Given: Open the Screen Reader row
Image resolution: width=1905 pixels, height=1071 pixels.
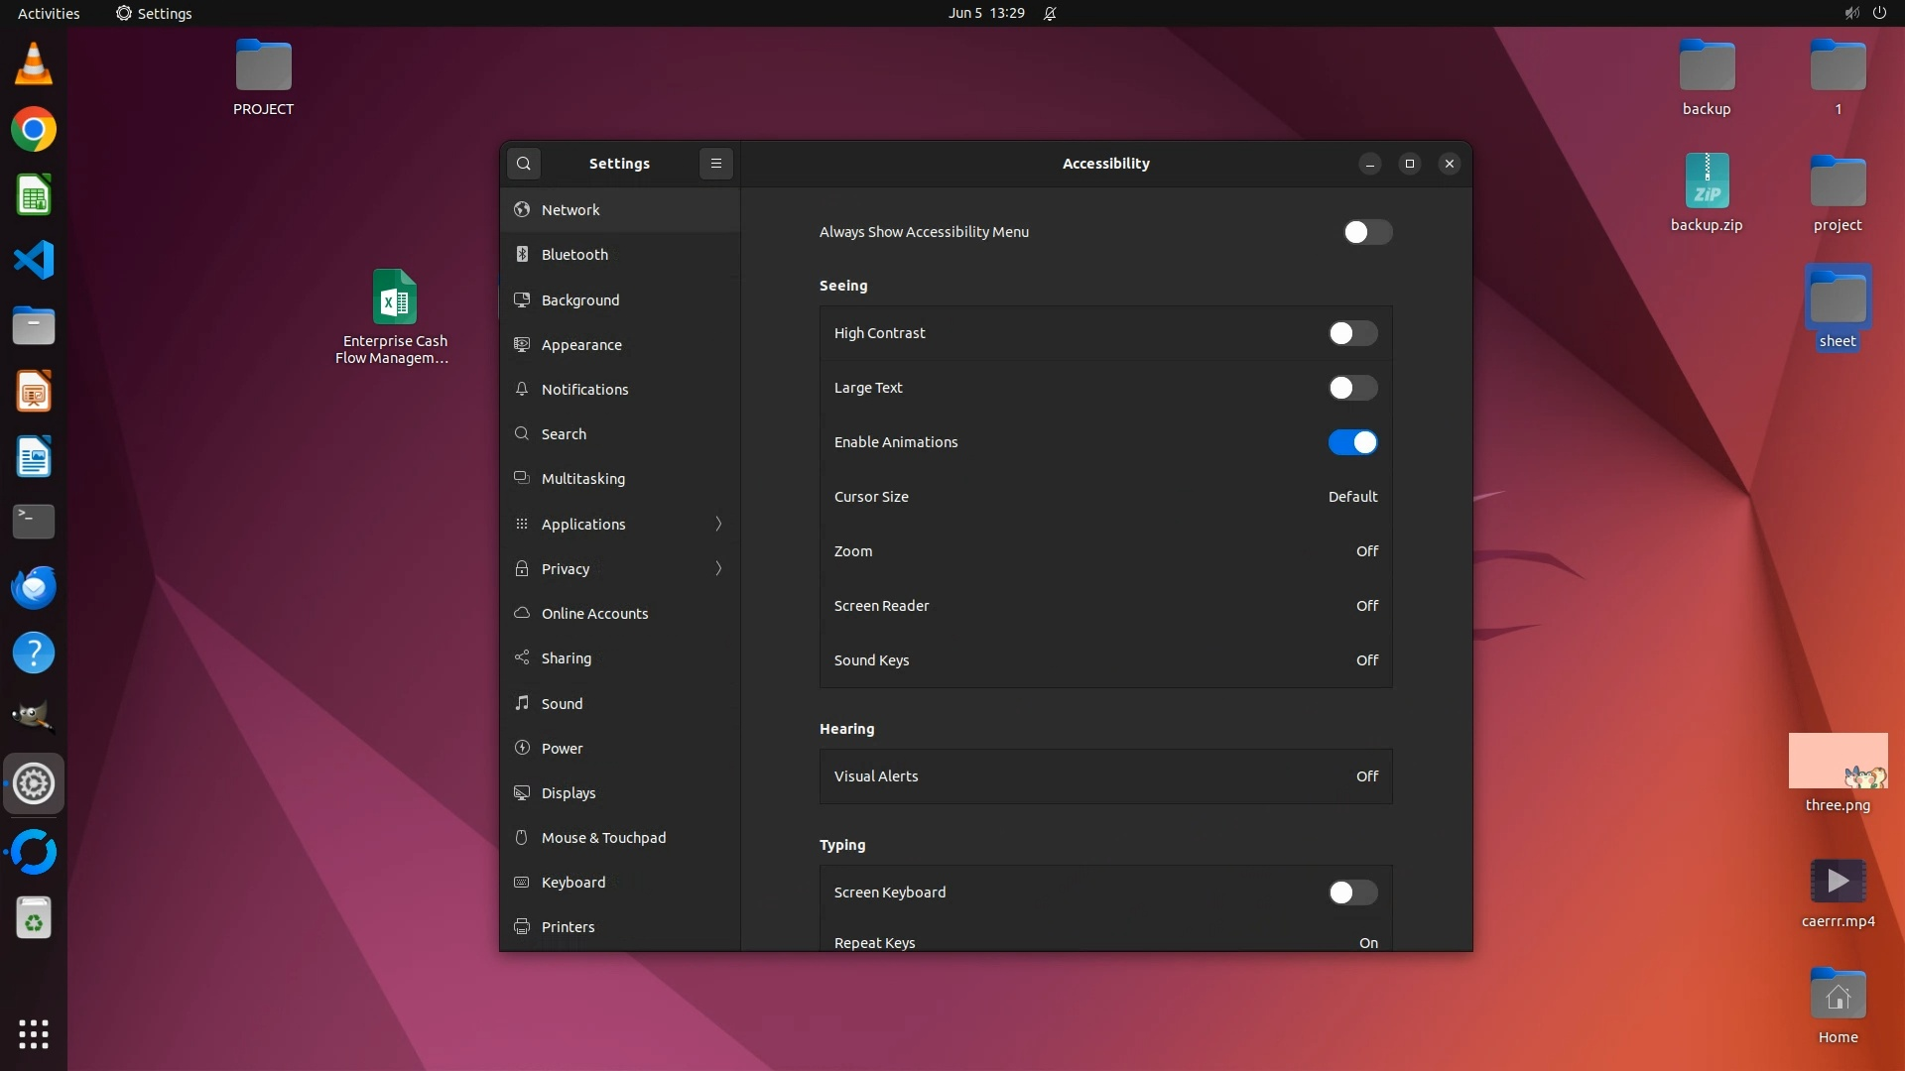Looking at the screenshot, I should (x=1105, y=606).
